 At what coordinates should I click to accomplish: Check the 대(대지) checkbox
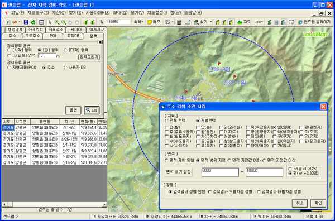221,132
